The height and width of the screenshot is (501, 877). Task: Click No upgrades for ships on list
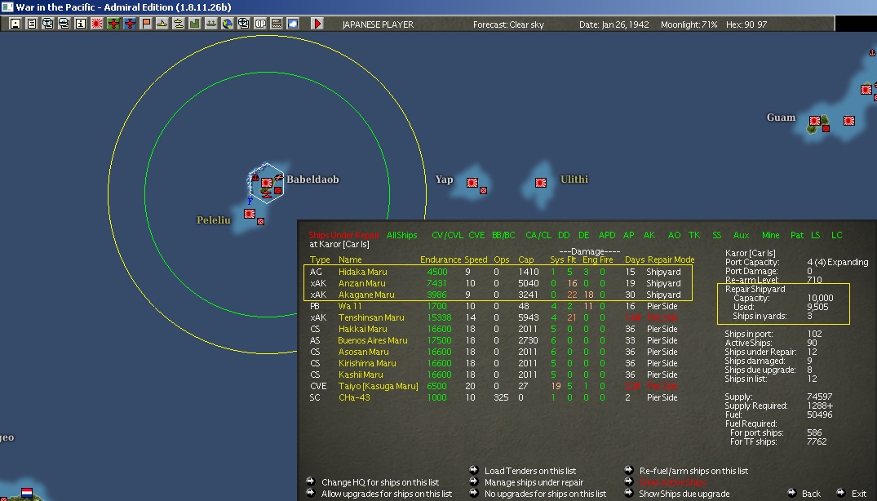point(545,494)
